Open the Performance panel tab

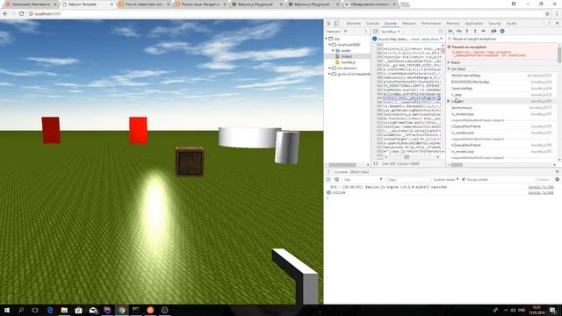pyautogui.click(x=431, y=24)
